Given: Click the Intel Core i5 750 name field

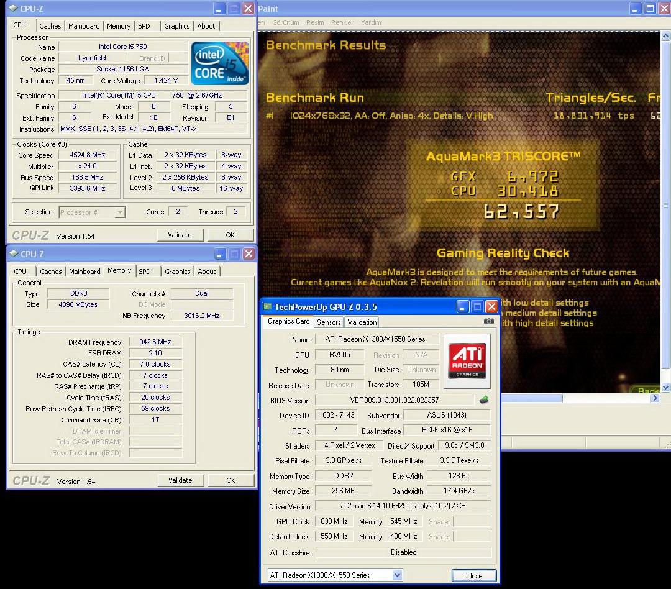Looking at the screenshot, I should [123, 47].
